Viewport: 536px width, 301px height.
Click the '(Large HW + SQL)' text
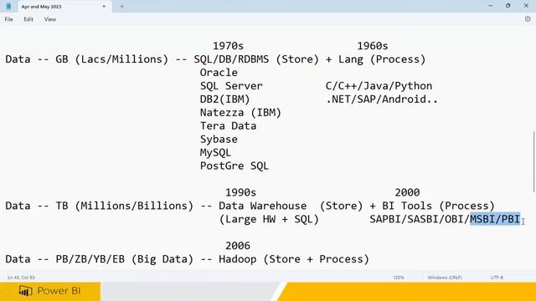[x=269, y=219]
